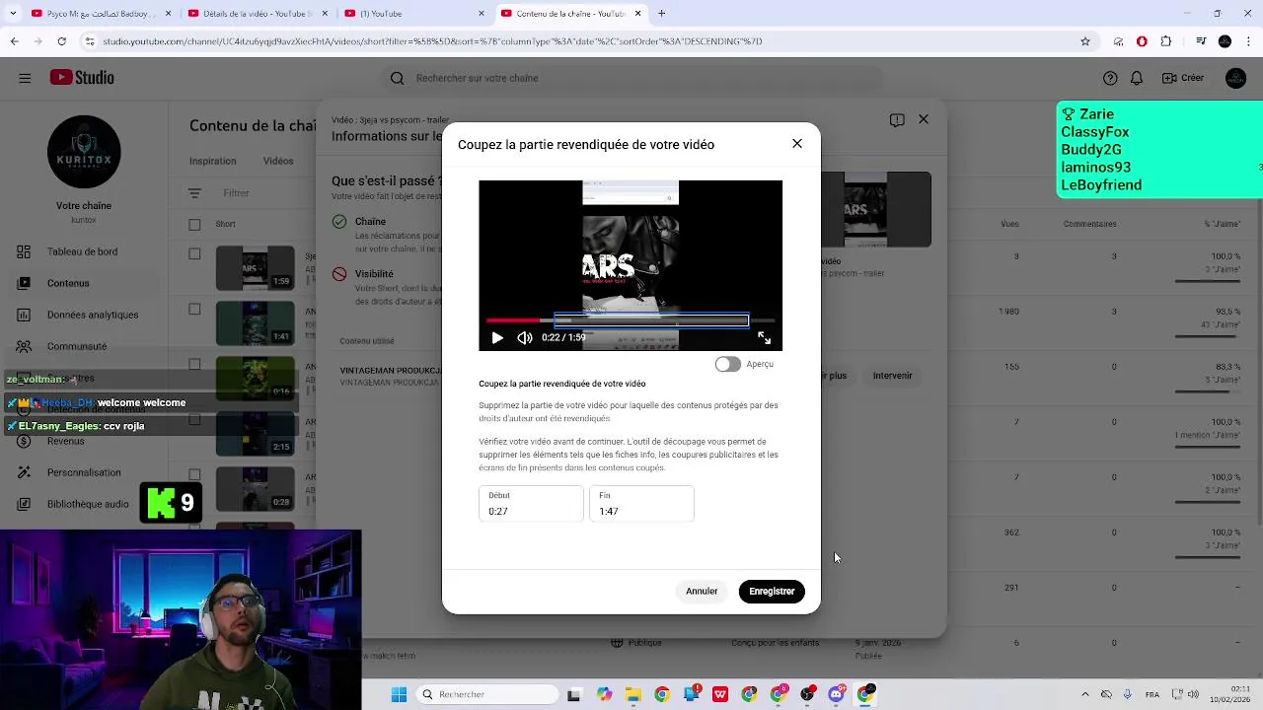Screen dimensions: 1263x710
Task: Click the Vues column header
Action: point(1009,224)
